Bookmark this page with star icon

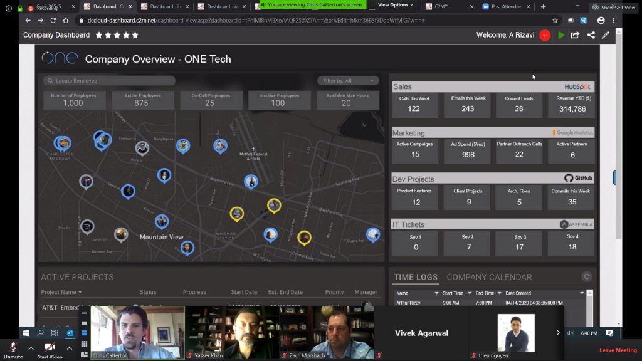555,20
